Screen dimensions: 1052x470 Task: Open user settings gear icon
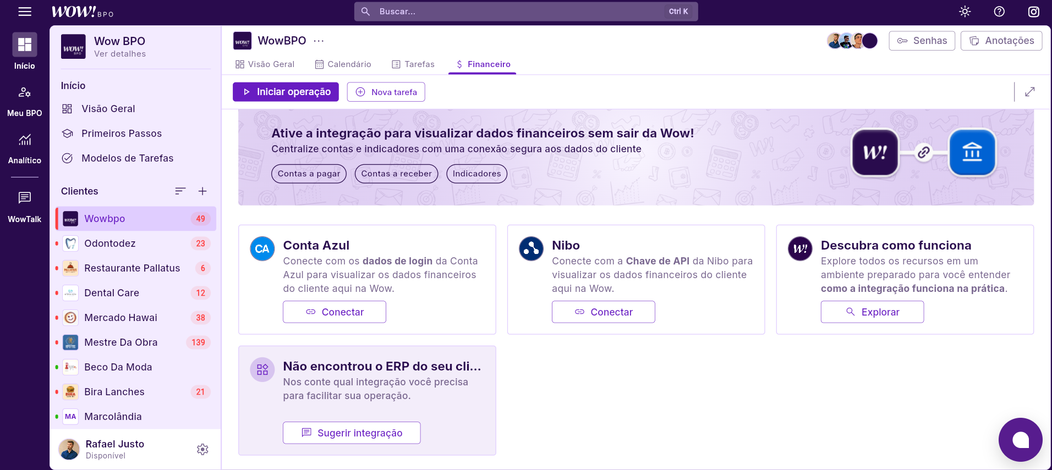point(202,449)
